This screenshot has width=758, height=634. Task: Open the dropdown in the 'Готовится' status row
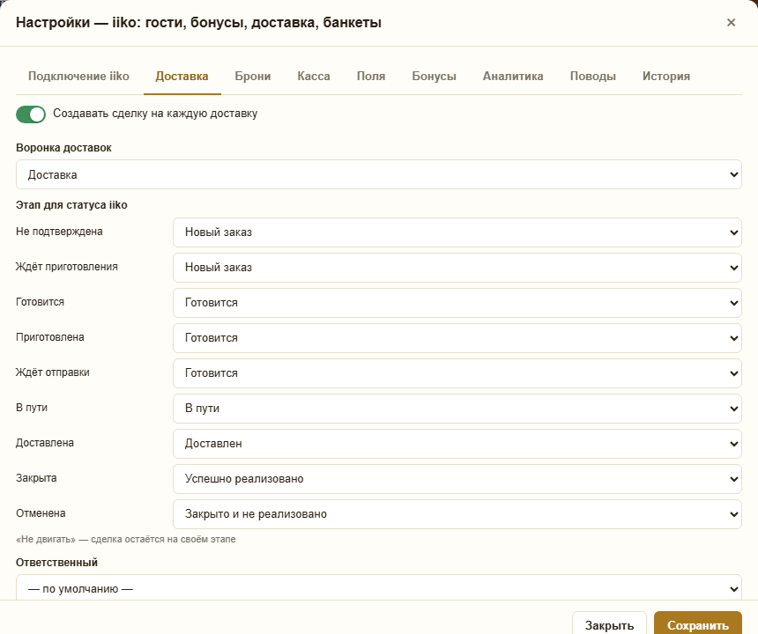(457, 303)
